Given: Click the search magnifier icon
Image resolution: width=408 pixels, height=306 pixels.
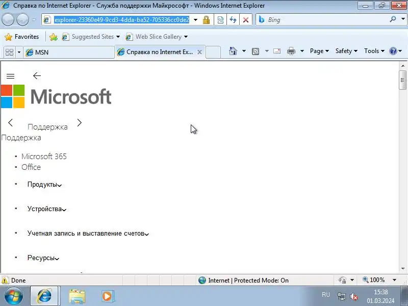Looking at the screenshot, I should pyautogui.click(x=393, y=19).
